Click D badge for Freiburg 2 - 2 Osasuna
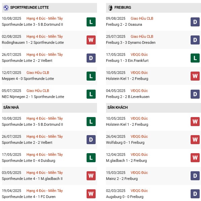201x201 pixels. point(195,22)
